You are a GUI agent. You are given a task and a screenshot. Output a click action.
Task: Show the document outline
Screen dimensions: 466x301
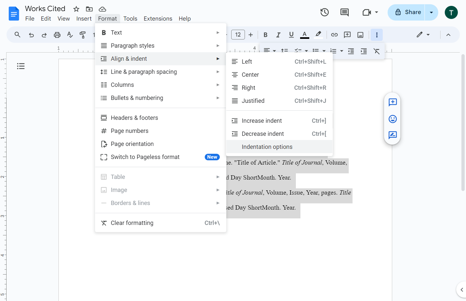[x=21, y=66]
